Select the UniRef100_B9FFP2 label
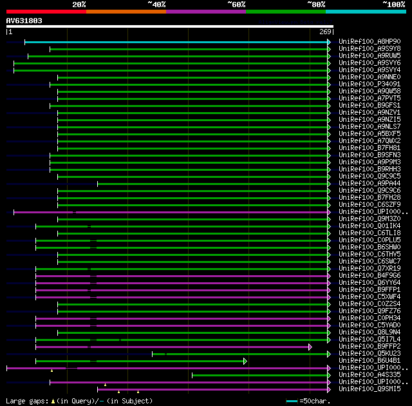 point(370,347)
